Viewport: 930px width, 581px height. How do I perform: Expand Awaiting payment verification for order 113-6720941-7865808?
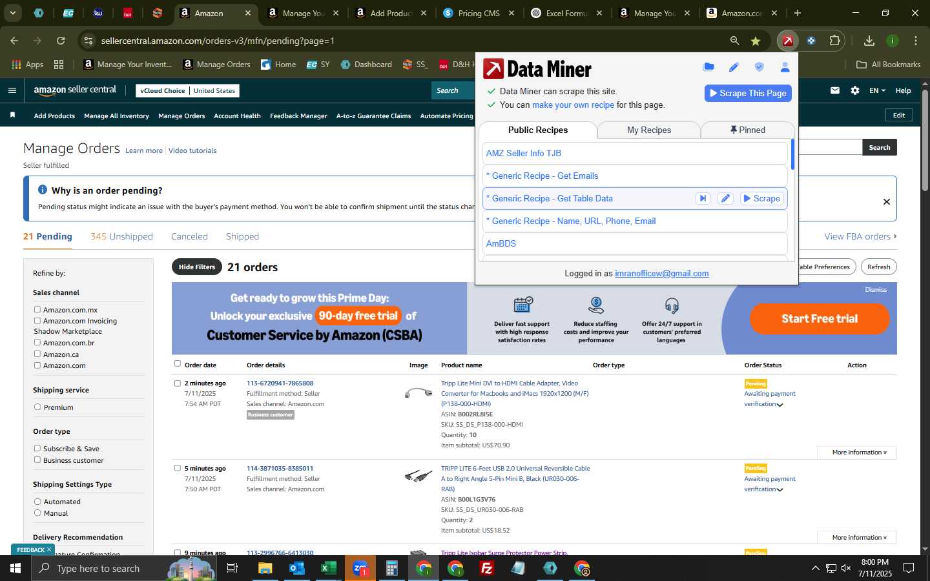pos(780,405)
